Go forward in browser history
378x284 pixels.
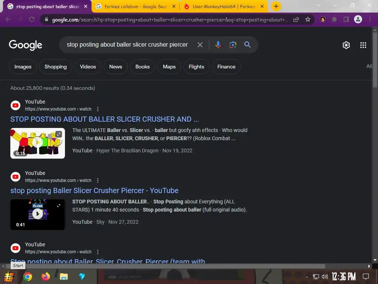coord(20,19)
